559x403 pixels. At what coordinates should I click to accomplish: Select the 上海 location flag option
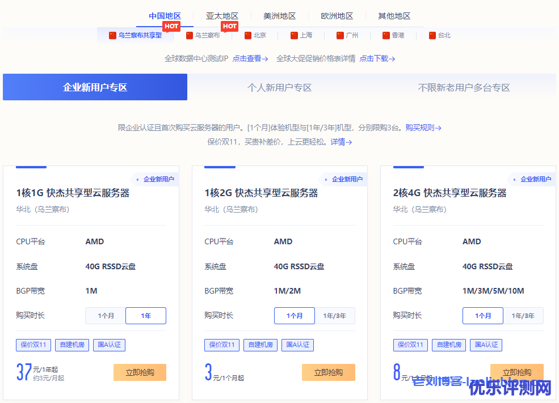pyautogui.click(x=301, y=35)
